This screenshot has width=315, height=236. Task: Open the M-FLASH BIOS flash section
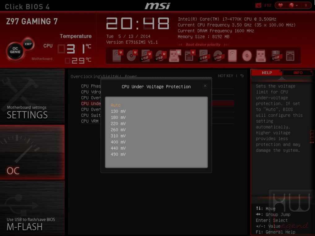32,208
